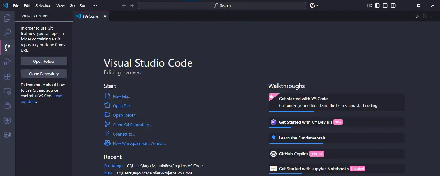Screen dimensions: 440x176
Task: Click the New File... link
Action: point(122,96)
